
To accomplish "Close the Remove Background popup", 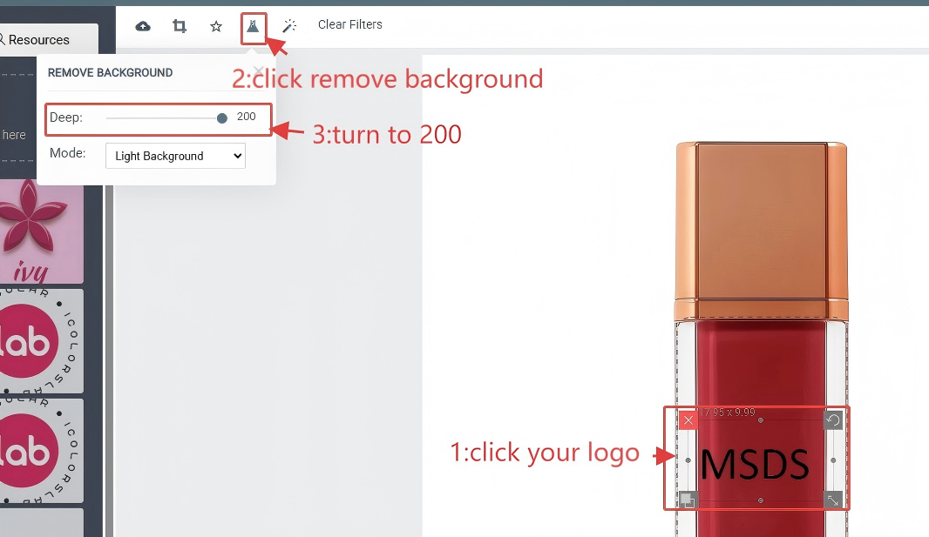I will click(257, 70).
